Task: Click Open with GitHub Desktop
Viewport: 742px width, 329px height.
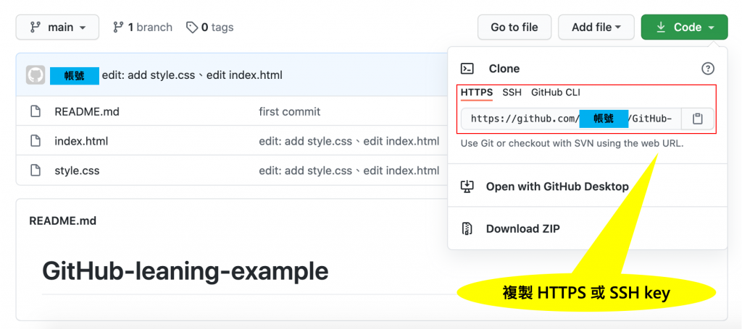Action: [557, 187]
